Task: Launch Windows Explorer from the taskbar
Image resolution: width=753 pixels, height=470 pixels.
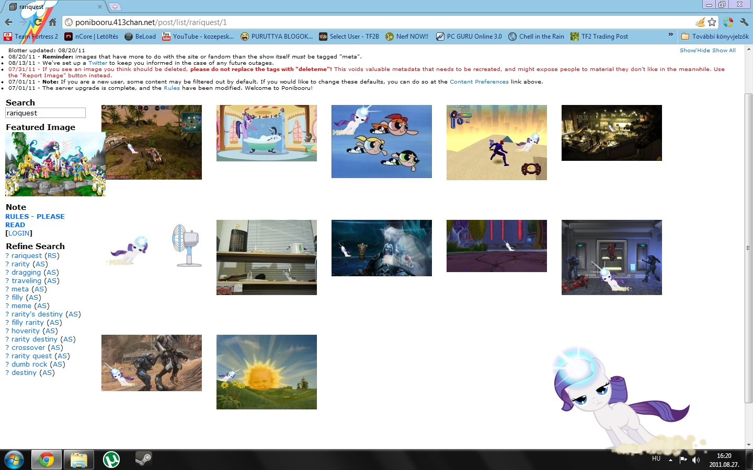Action: pos(79,460)
